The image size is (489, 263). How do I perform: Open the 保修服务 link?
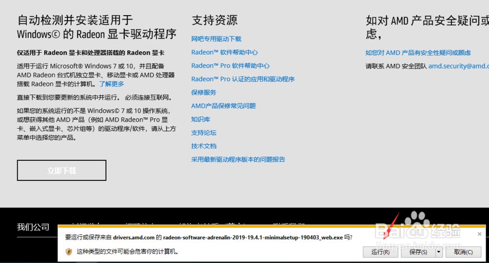(x=203, y=92)
